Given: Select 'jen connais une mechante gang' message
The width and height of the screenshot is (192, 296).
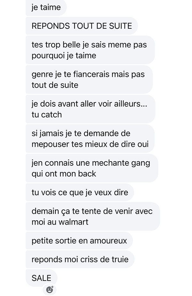Looking at the screenshot, I should (92, 168).
